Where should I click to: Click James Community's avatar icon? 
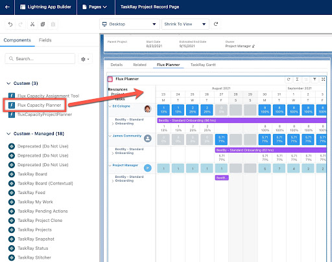coord(148,138)
